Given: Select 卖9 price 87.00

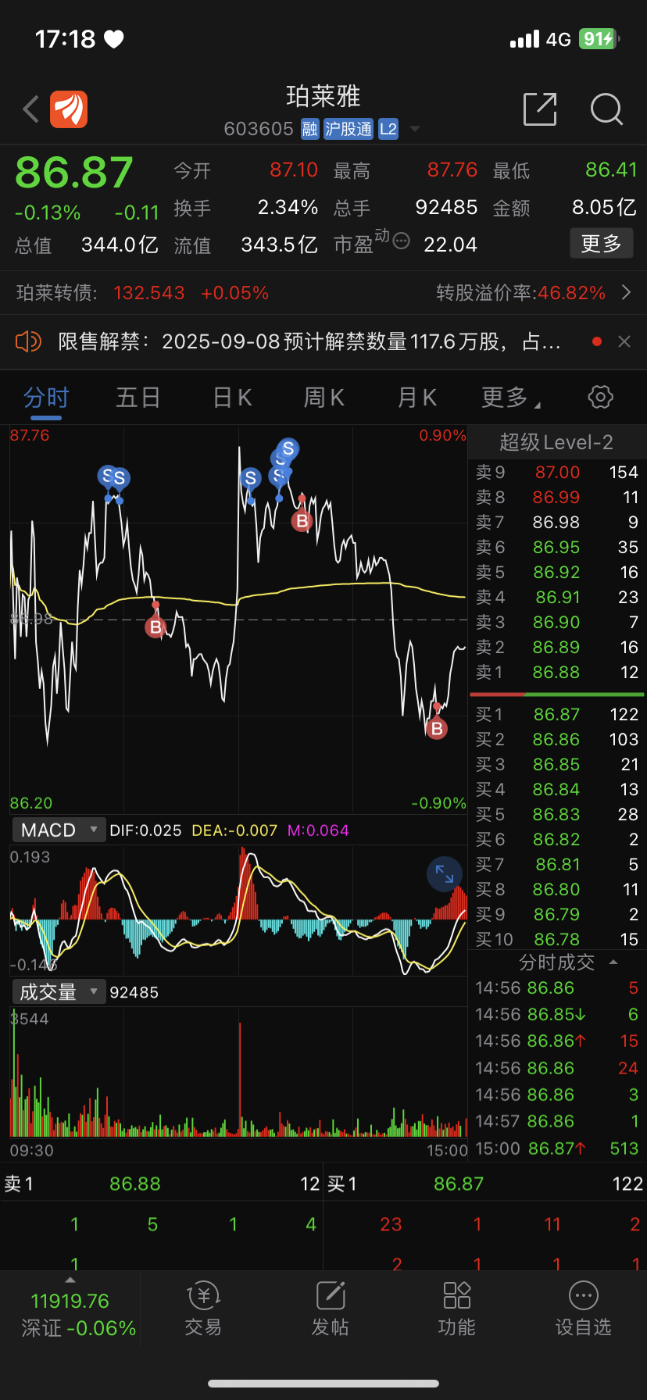Looking at the screenshot, I should tap(557, 472).
